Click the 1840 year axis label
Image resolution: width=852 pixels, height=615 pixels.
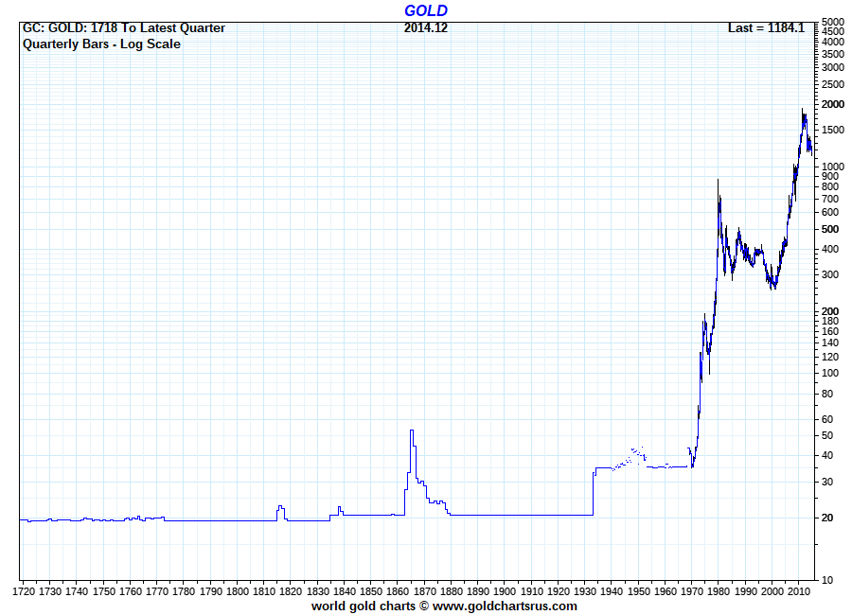pyautogui.click(x=344, y=591)
